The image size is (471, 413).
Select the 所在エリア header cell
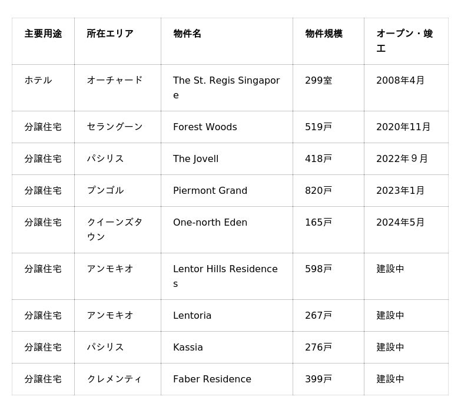click(110, 34)
